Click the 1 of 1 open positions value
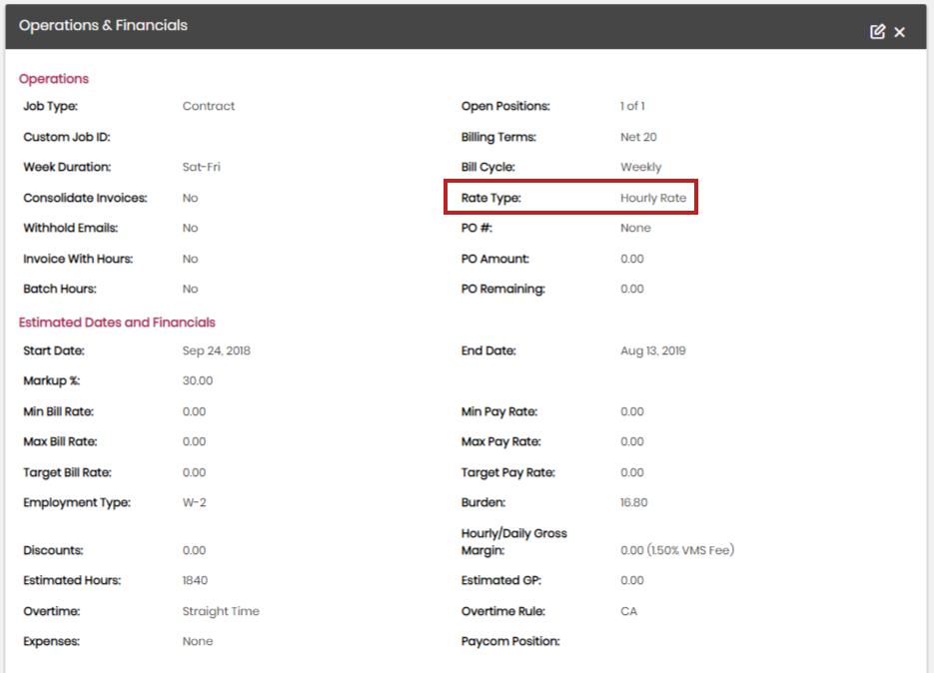This screenshot has width=934, height=673. [x=632, y=106]
